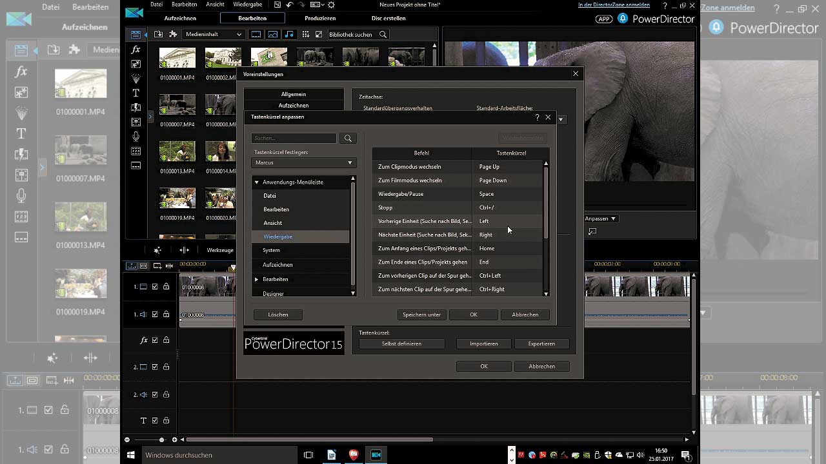Click the music note audio filter icon
Image resolution: width=826 pixels, height=464 pixels.
(x=288, y=34)
